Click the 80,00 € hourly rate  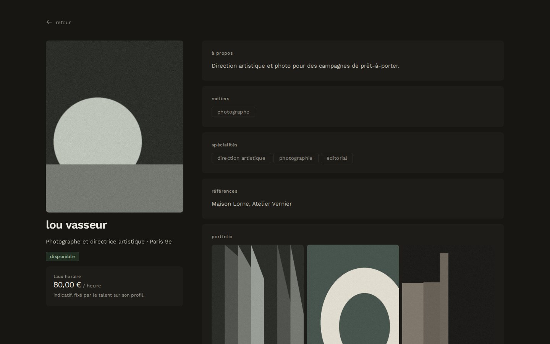coord(67,285)
